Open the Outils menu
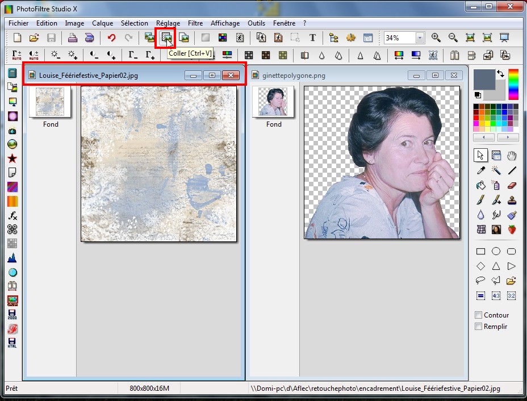The width and height of the screenshot is (527, 401). click(257, 23)
